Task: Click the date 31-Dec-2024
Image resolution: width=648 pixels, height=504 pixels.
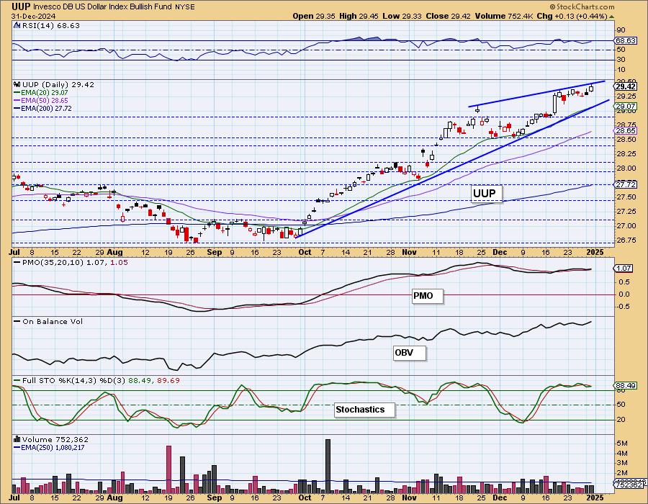Action: point(32,16)
